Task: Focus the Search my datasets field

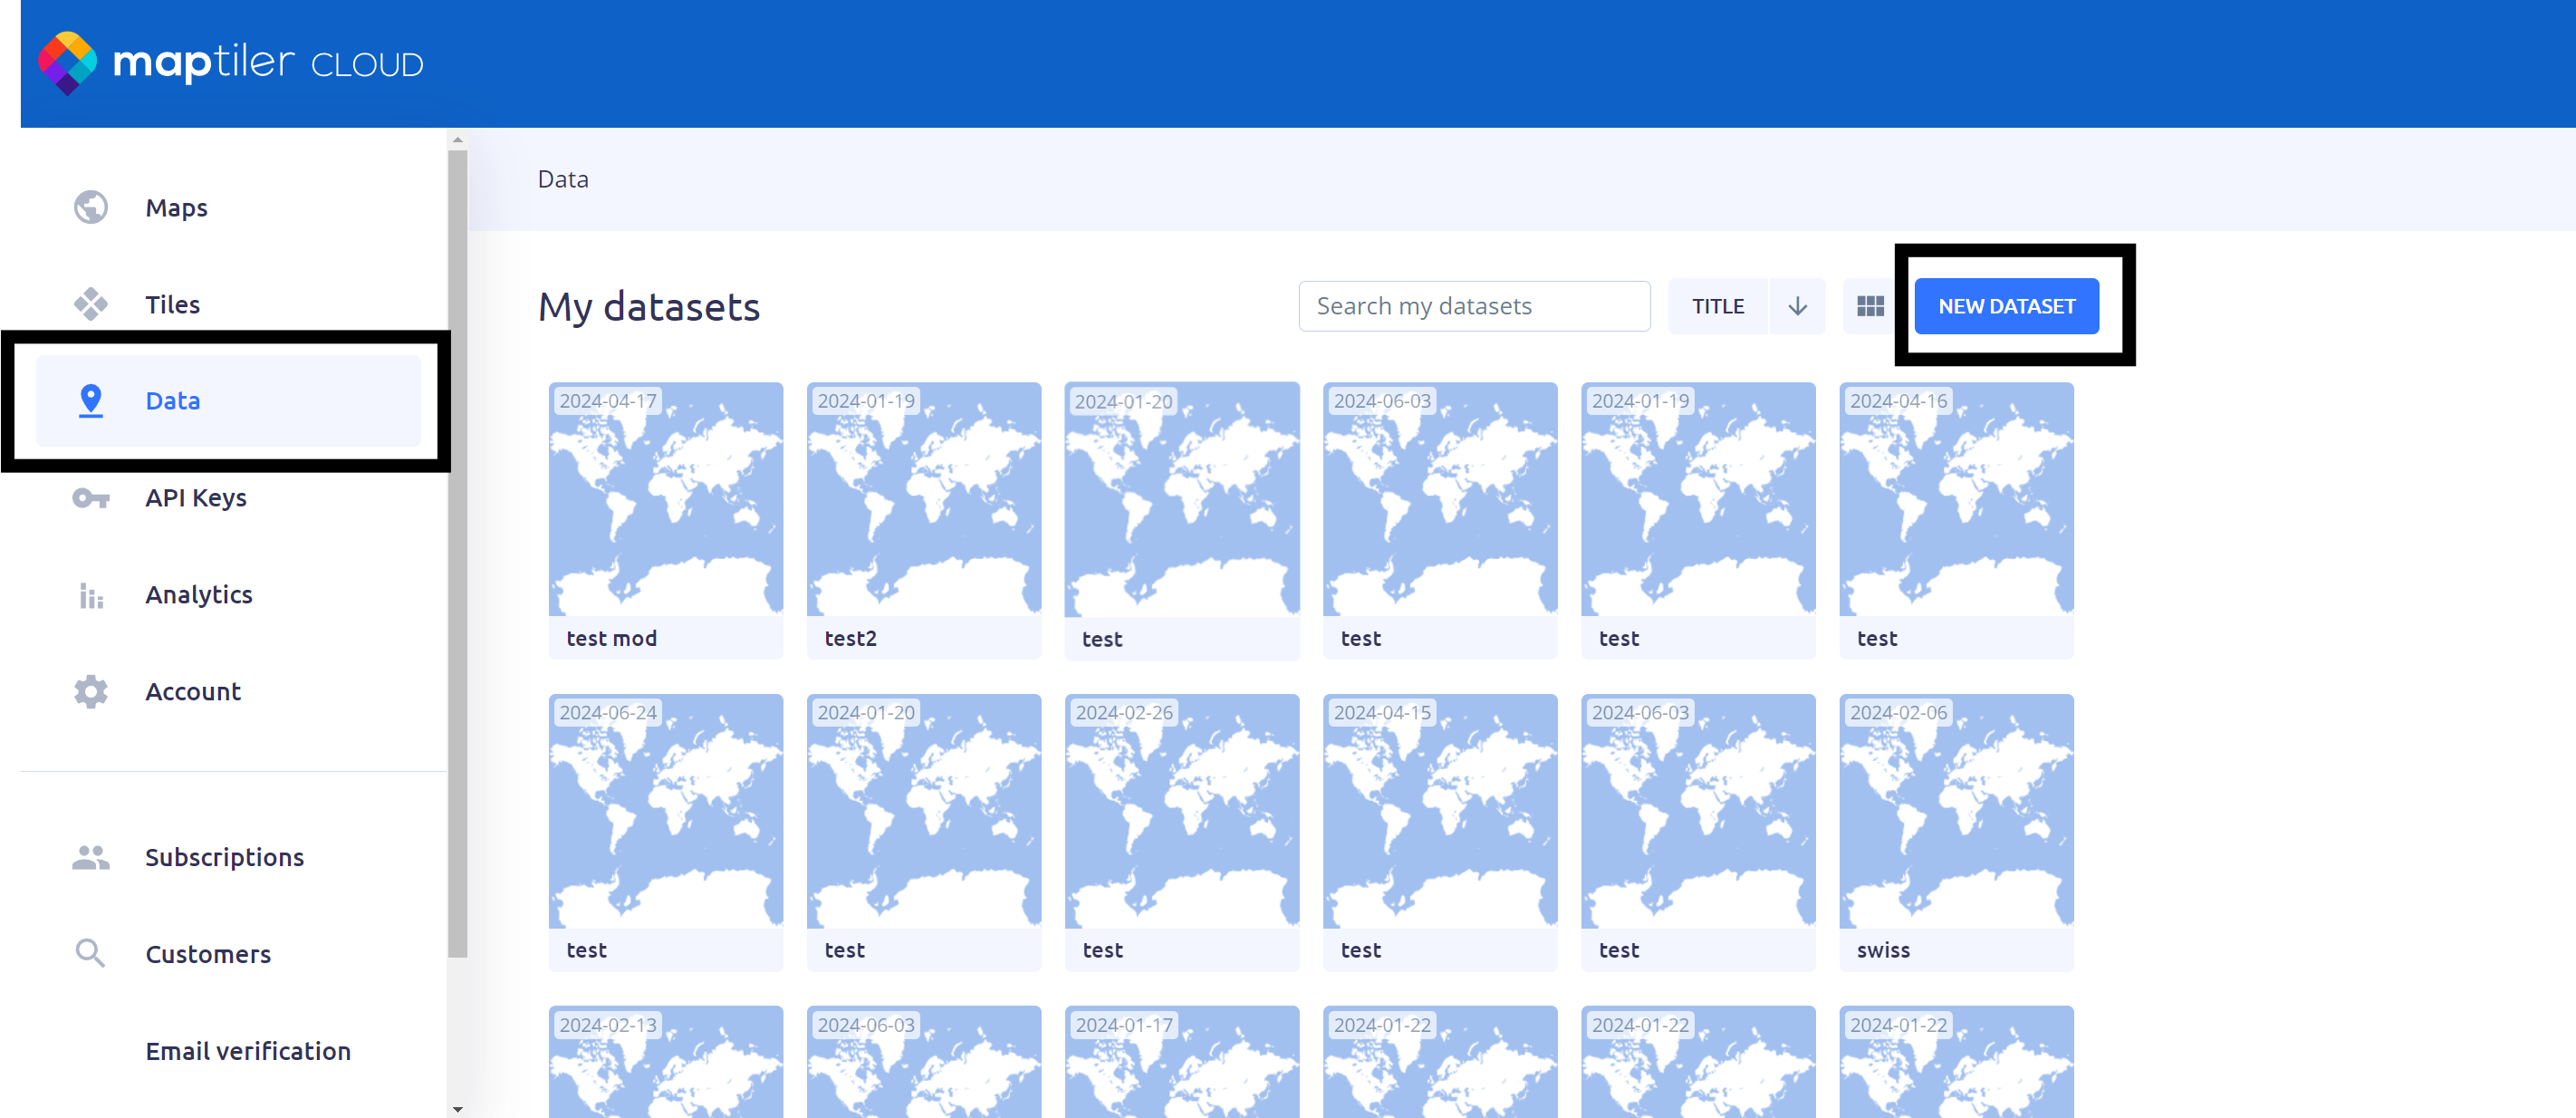Action: 1473,306
